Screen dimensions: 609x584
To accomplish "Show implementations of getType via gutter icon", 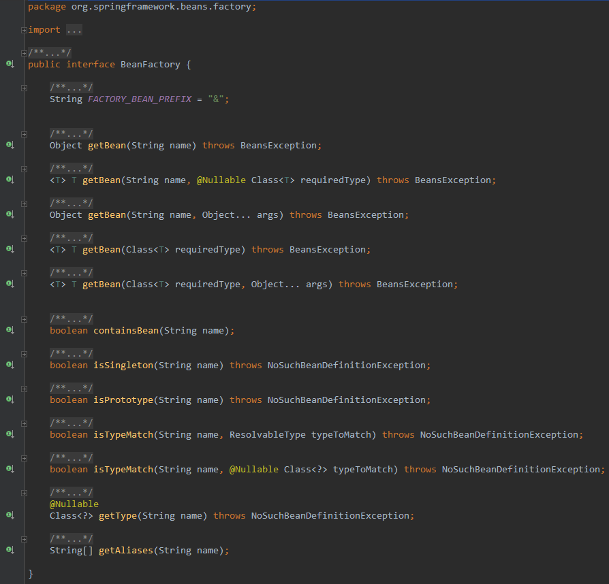I will [10, 516].
